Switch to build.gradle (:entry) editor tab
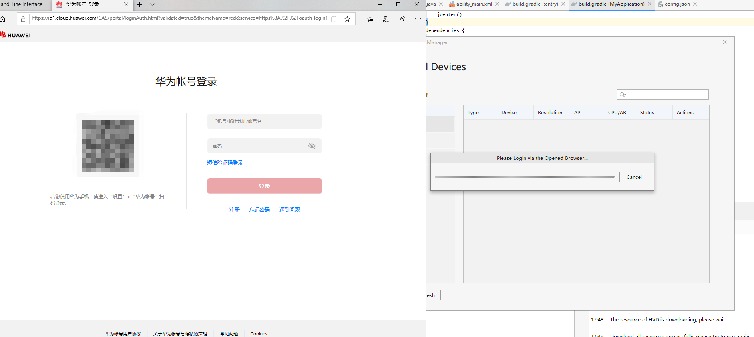The image size is (754, 337). point(535,4)
